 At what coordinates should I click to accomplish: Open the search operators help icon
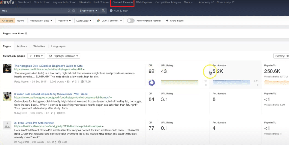[x=73, y=10]
